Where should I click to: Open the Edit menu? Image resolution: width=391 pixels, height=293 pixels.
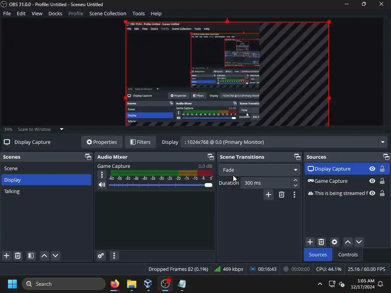click(21, 13)
